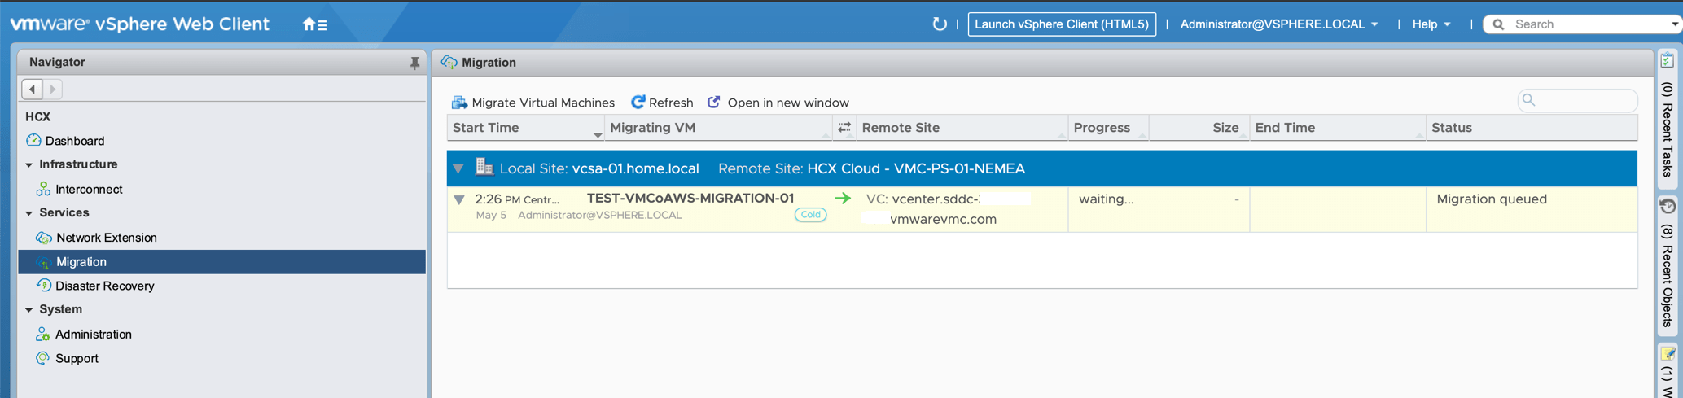Screen dimensions: 1683x398
Task: Click the Refresh migration list icon
Action: click(638, 103)
